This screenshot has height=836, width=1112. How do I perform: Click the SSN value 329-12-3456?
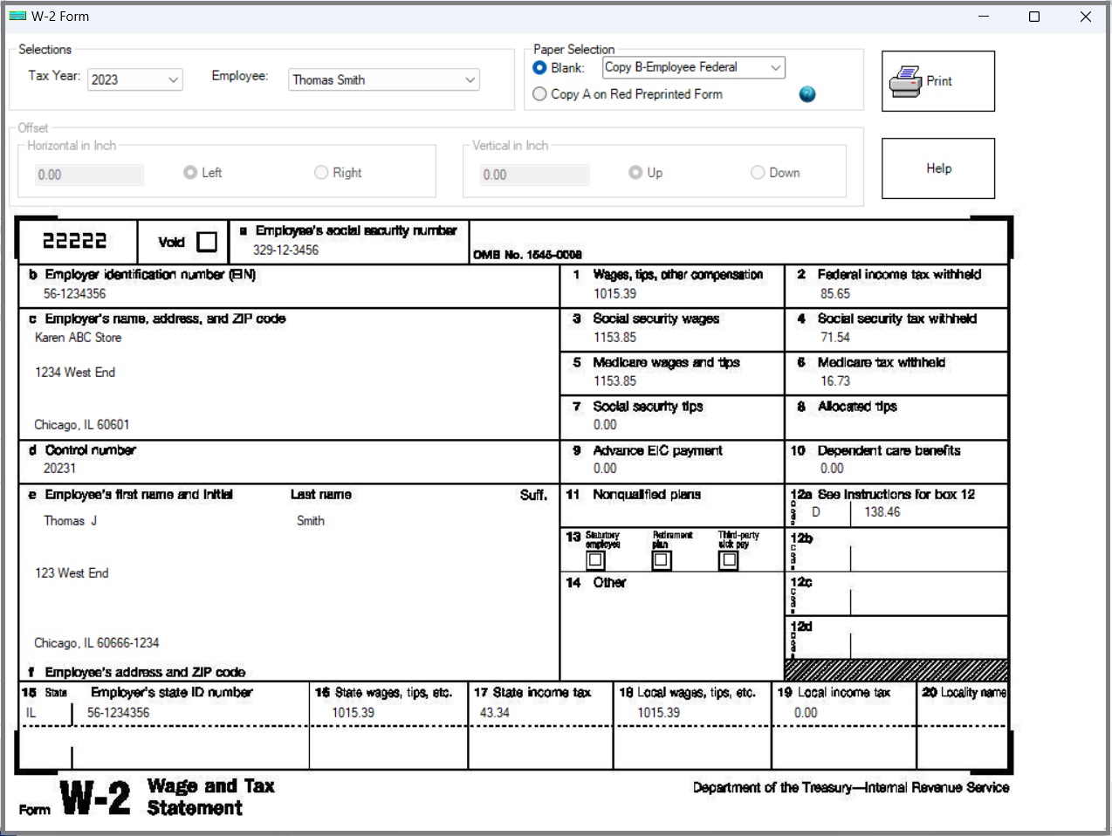click(x=285, y=250)
